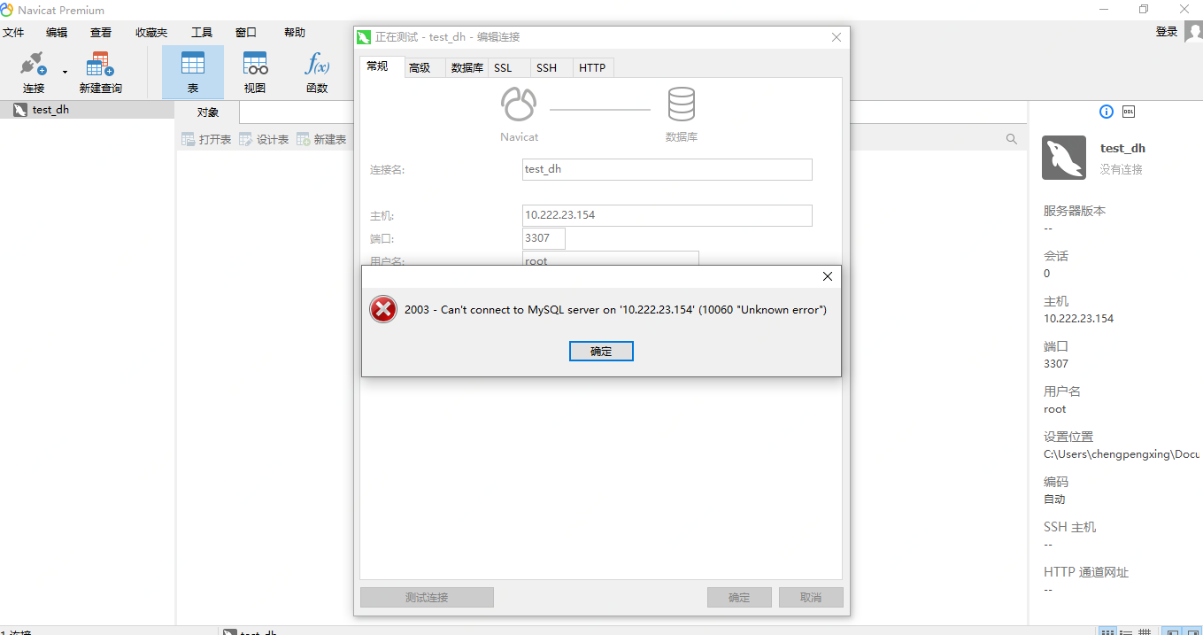
Task: Click 确定 on the error dialog
Action: [601, 351]
